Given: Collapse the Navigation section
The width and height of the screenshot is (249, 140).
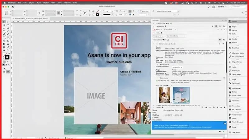Looking at the screenshot, I should [x=153, y=26].
